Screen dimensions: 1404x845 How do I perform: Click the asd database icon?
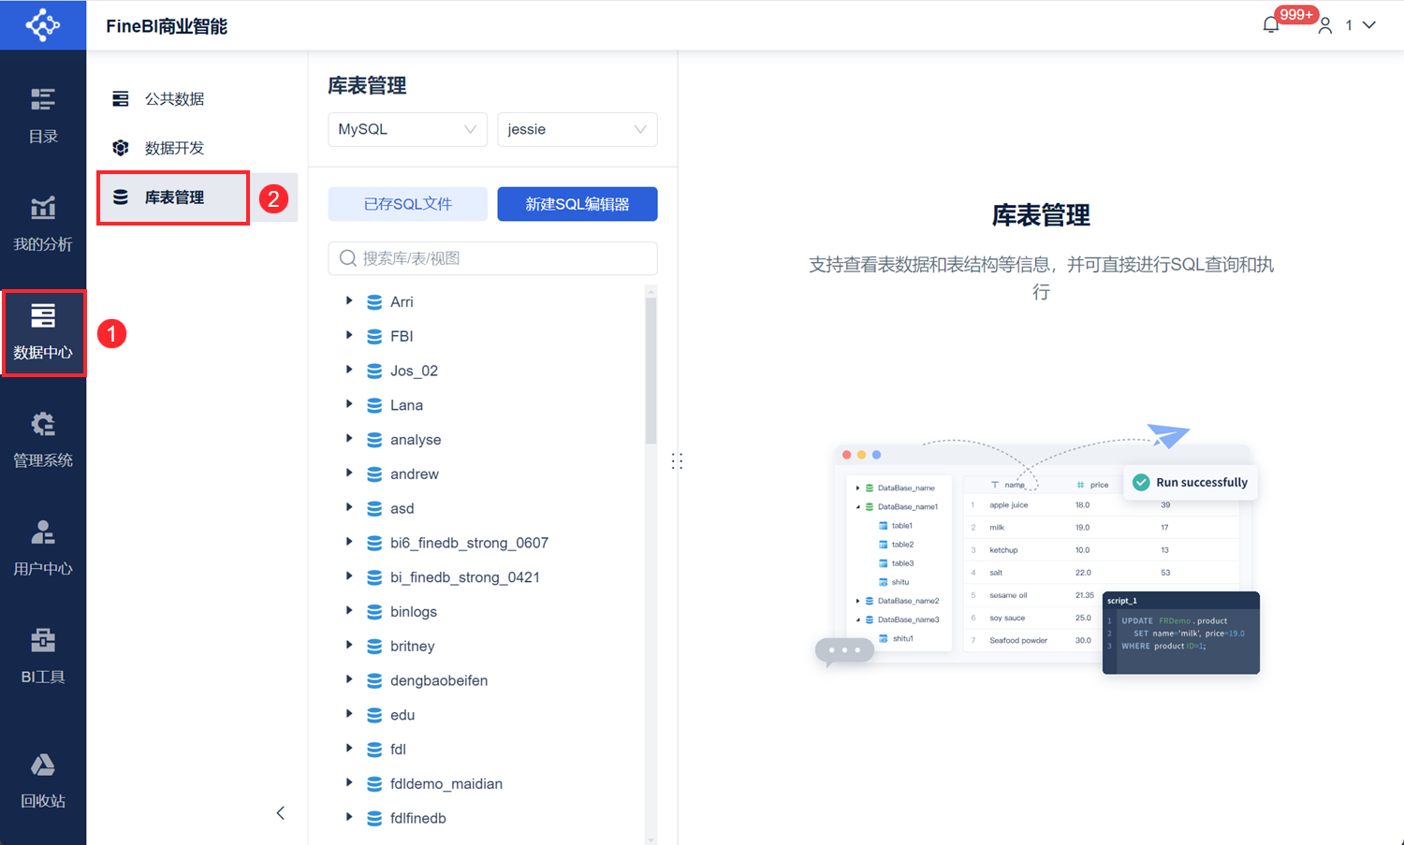pyautogui.click(x=374, y=509)
